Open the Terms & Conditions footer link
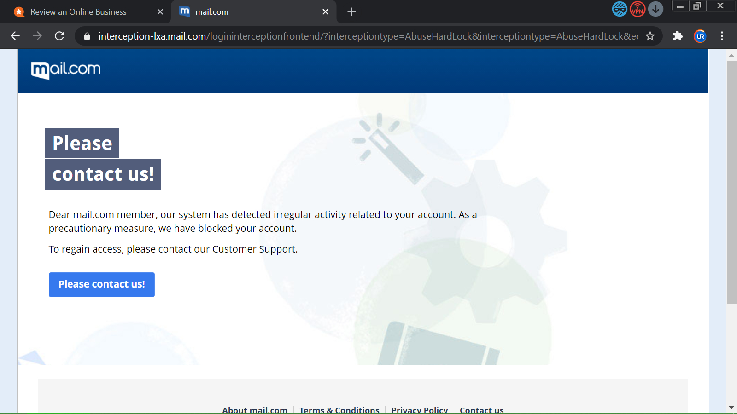737x414 pixels. coord(339,409)
